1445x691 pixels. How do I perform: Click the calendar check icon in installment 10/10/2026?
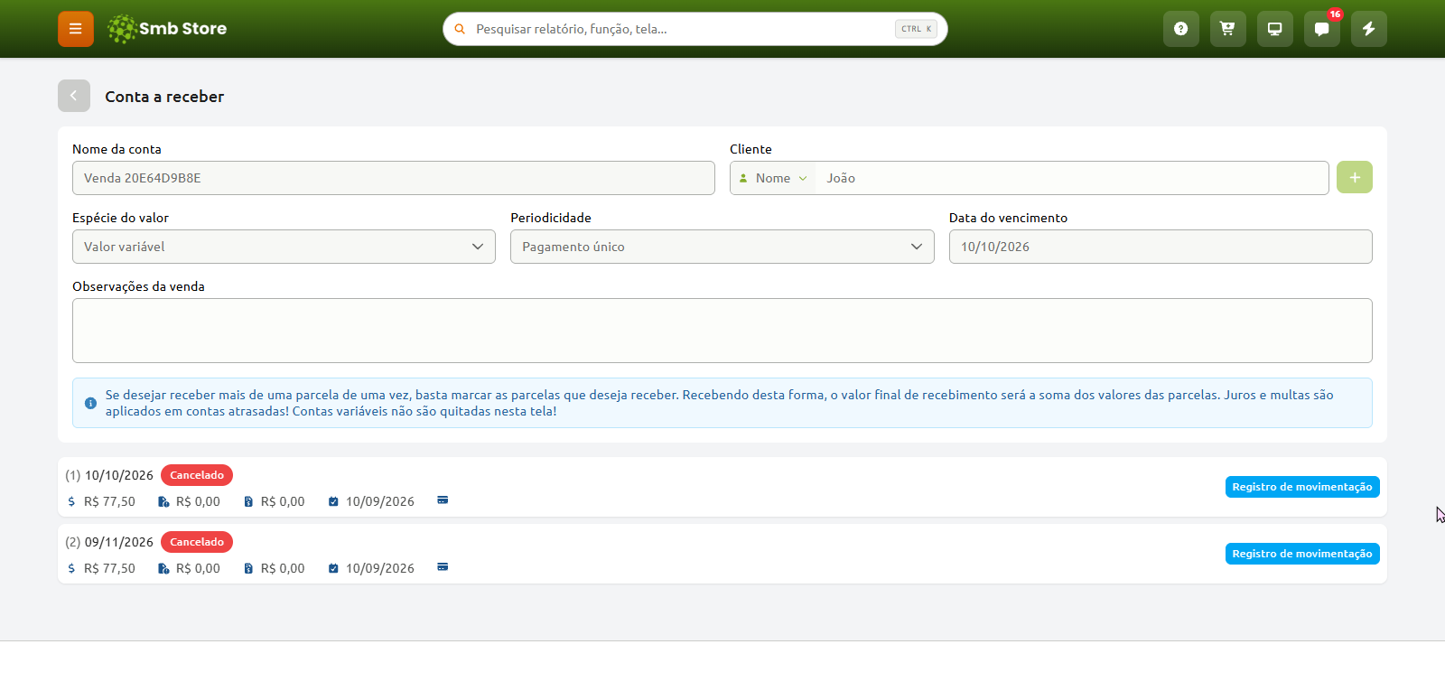[333, 501]
